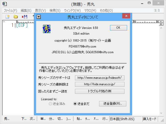Open http://www.maruo.co.jp/hidesoft/ support link button

(100, 78)
